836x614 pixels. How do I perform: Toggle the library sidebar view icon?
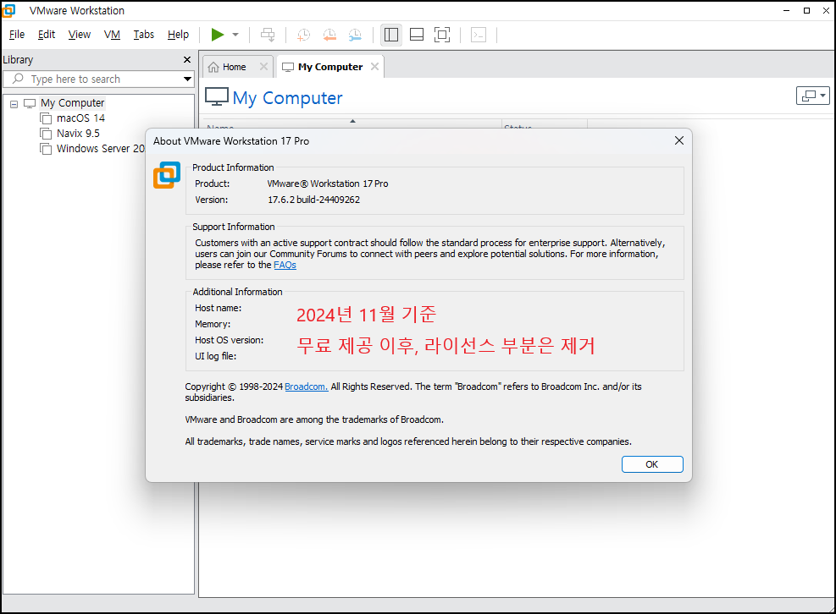click(390, 35)
